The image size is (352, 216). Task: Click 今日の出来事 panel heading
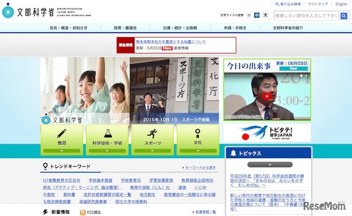click(249, 66)
